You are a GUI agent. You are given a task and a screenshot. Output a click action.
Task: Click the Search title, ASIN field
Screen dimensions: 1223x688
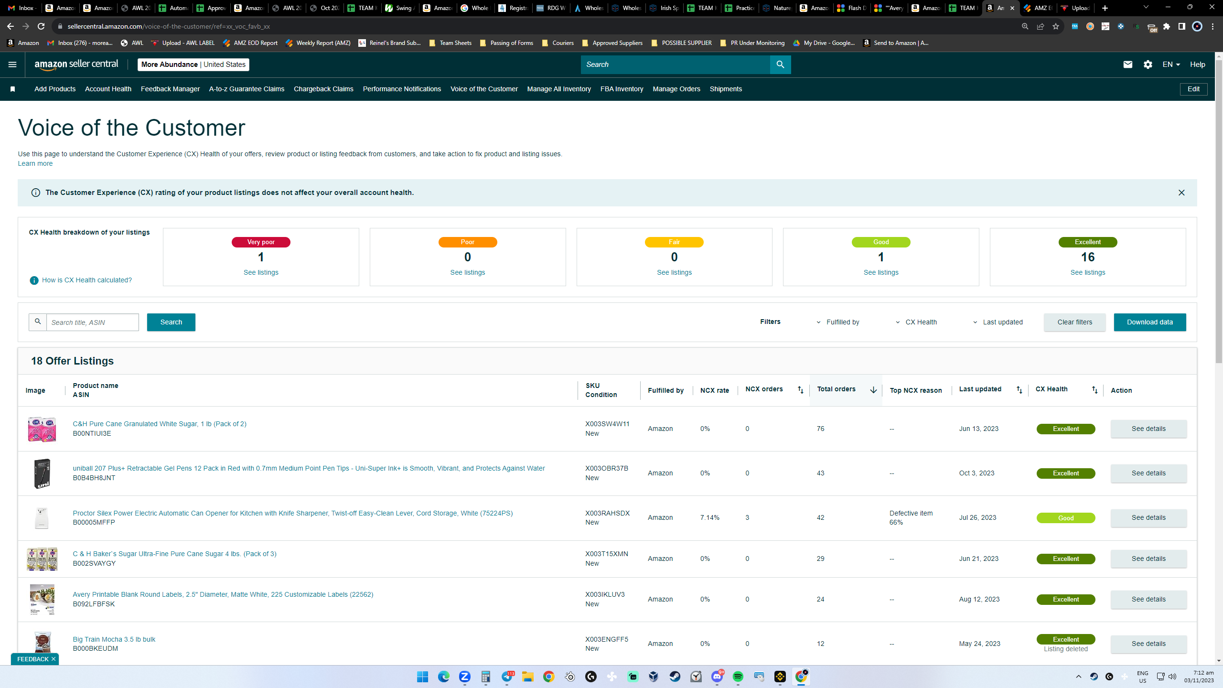click(x=93, y=322)
